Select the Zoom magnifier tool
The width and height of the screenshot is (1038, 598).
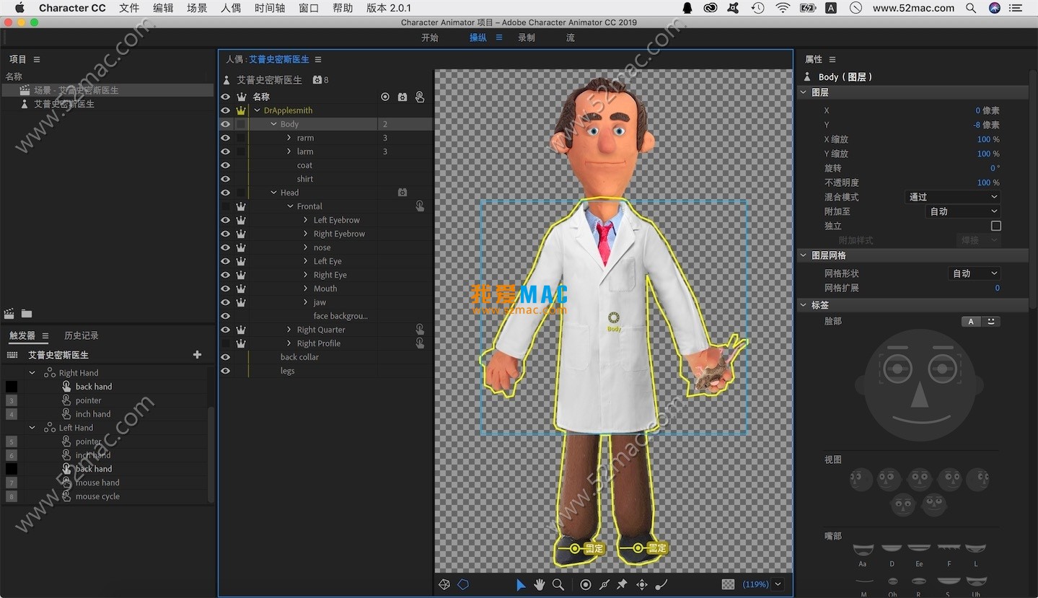pos(558,584)
